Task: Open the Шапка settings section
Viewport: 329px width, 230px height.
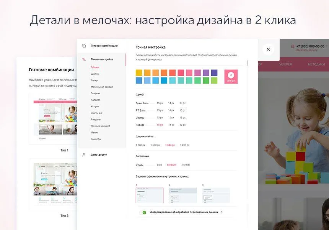Action: tap(94, 74)
